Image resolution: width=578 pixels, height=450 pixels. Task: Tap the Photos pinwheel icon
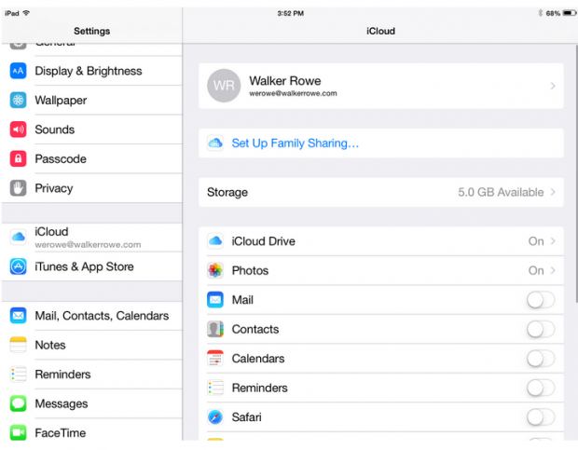(x=215, y=271)
